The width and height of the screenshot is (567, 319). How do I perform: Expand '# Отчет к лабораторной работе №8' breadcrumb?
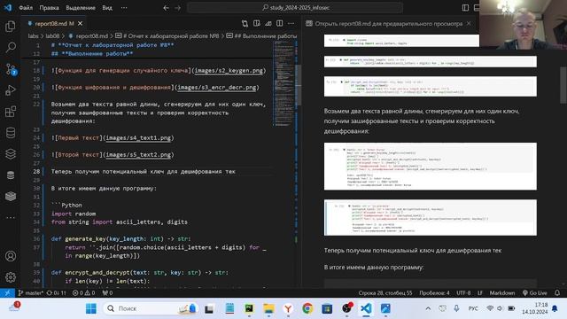167,35
